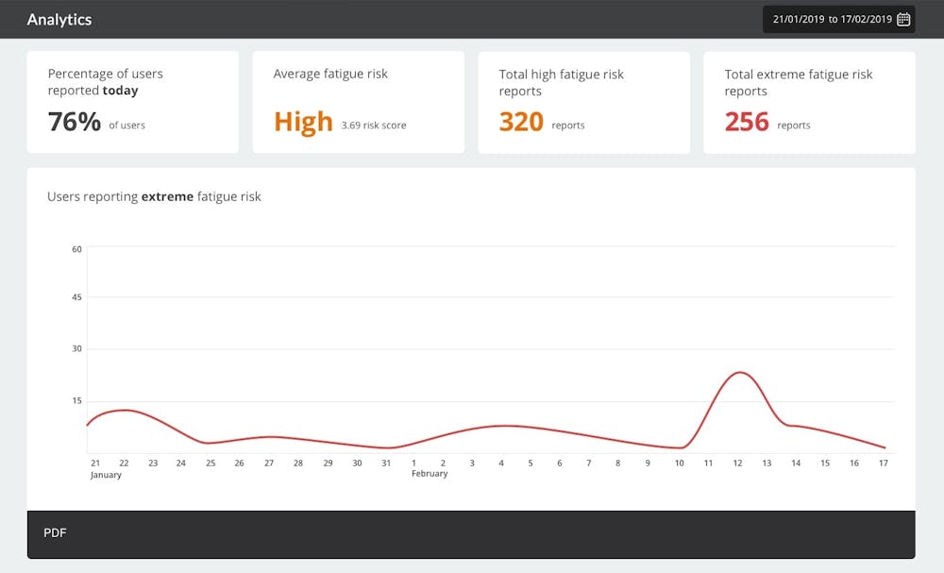Click the x-axis date label 25
The image size is (944, 573).
point(211,463)
